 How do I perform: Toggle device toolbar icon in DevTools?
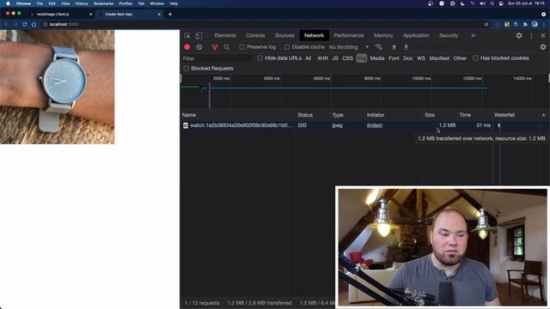point(199,36)
